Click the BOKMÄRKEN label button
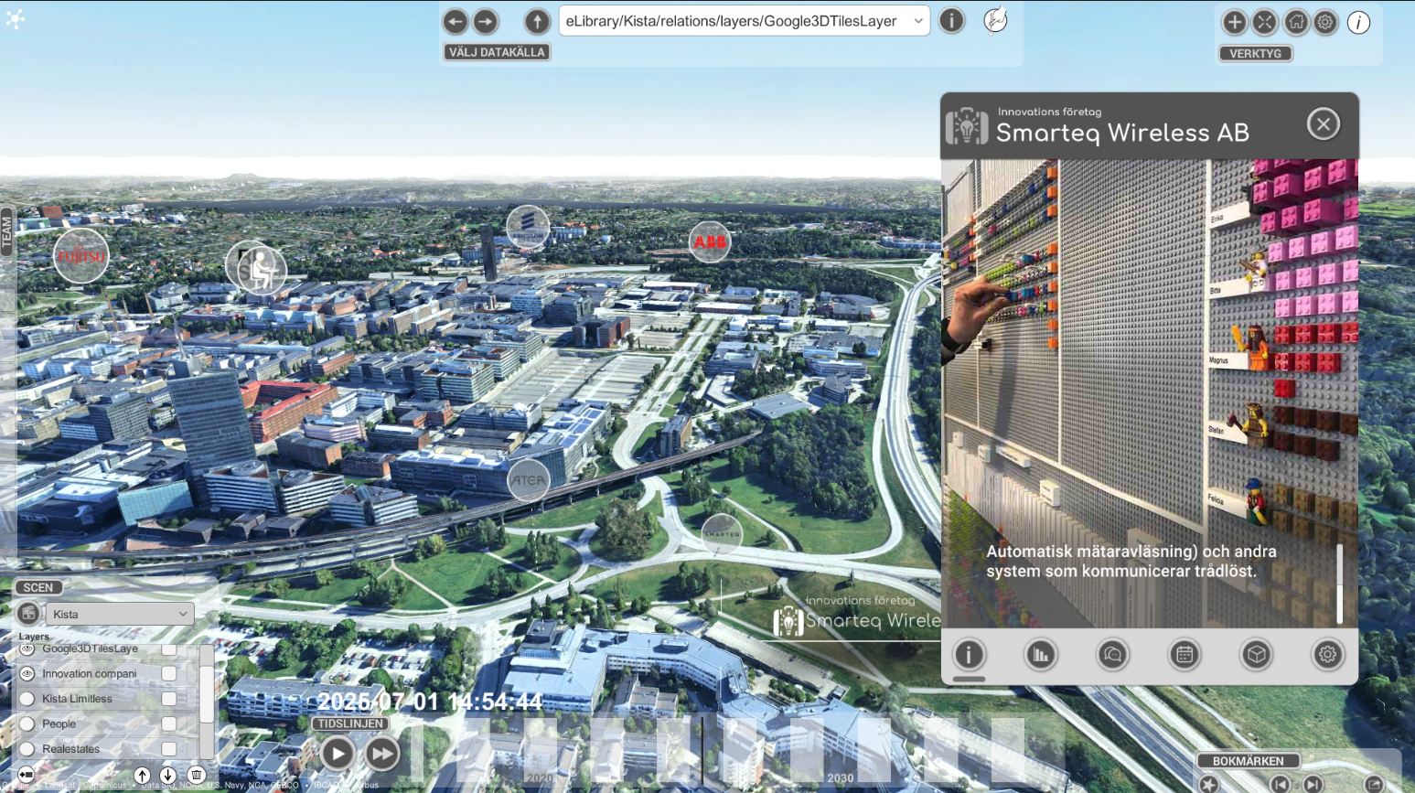This screenshot has height=793, width=1415. click(1248, 761)
